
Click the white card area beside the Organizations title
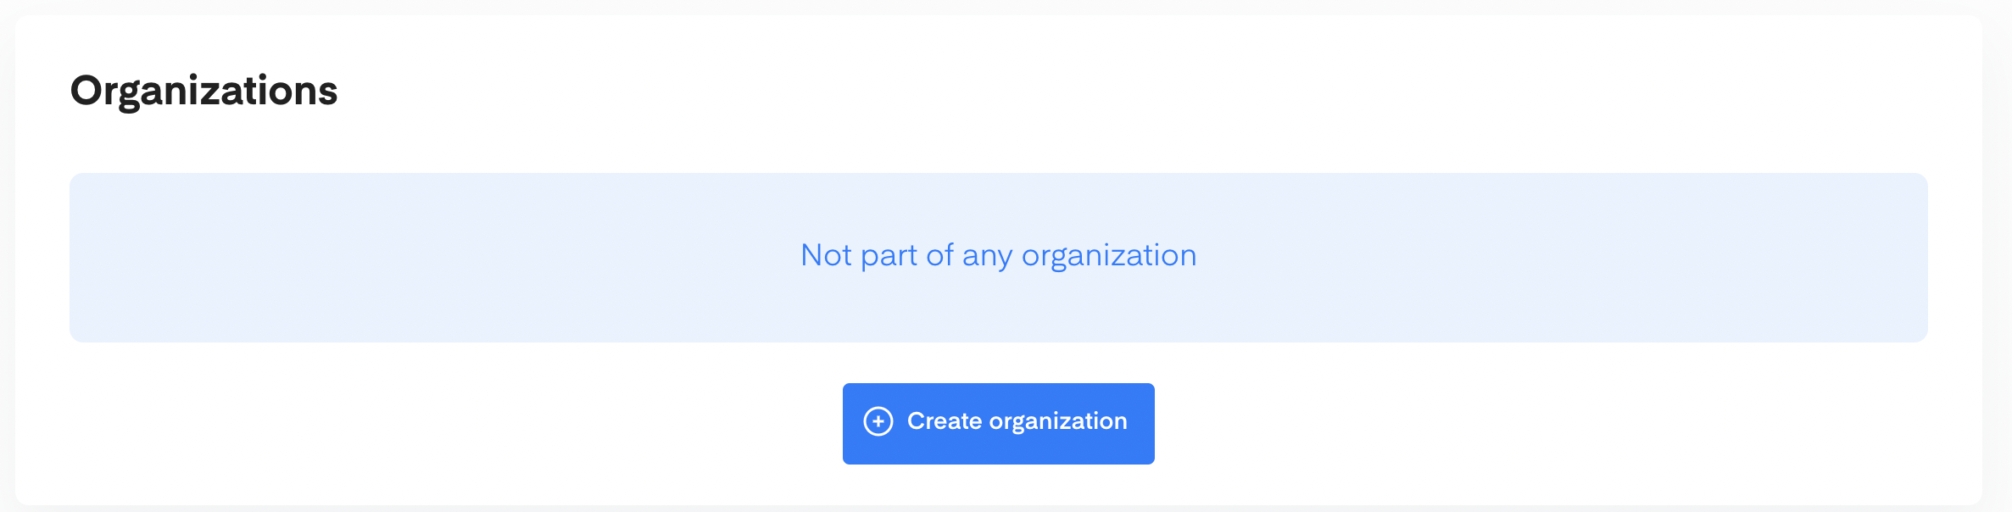(x=1017, y=91)
